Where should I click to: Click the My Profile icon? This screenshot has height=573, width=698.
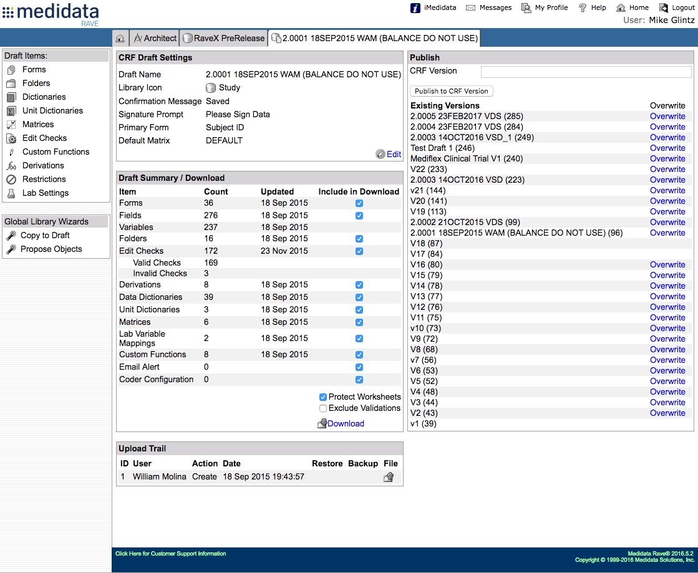click(526, 8)
